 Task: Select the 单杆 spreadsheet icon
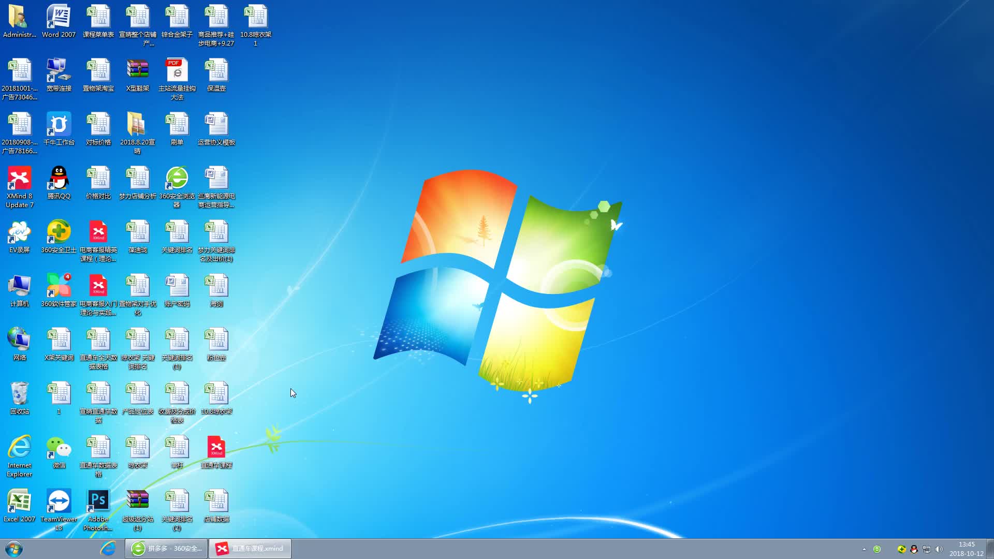click(177, 452)
